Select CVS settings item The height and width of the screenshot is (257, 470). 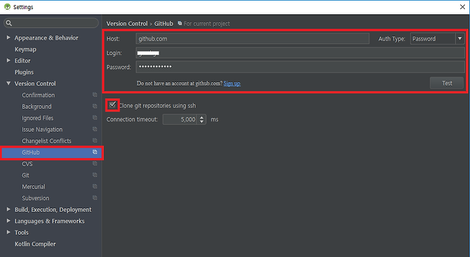[x=27, y=164]
